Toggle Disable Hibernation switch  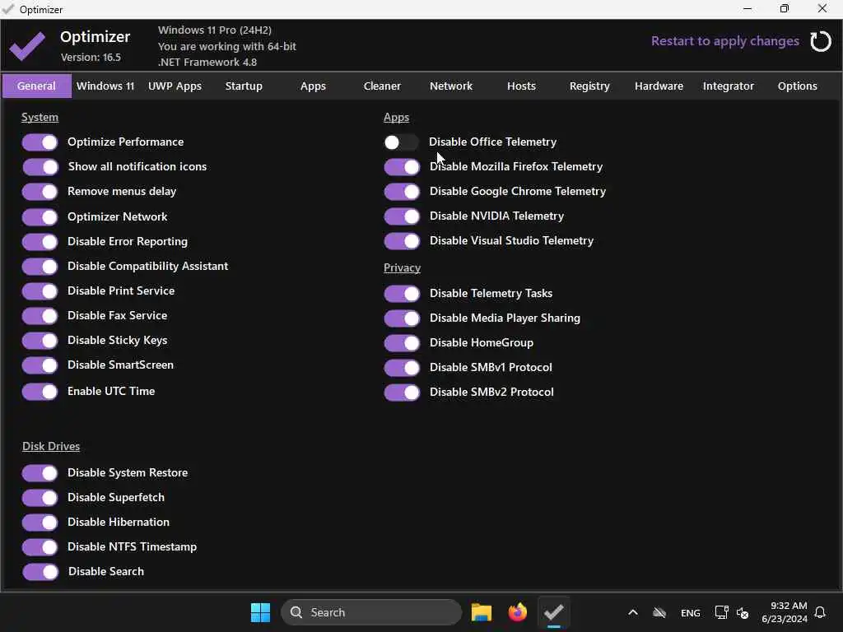(x=40, y=523)
